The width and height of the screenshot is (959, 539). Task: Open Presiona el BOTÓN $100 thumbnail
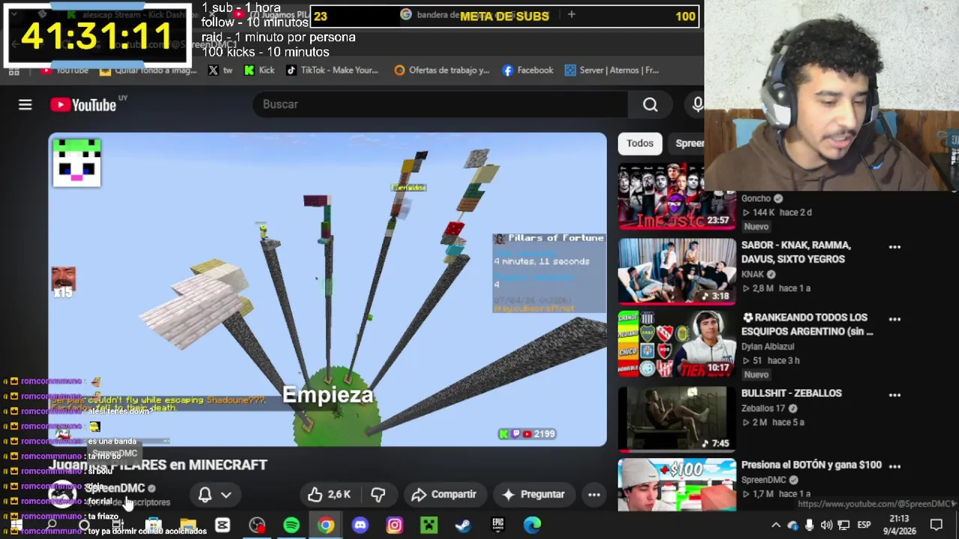[677, 484]
